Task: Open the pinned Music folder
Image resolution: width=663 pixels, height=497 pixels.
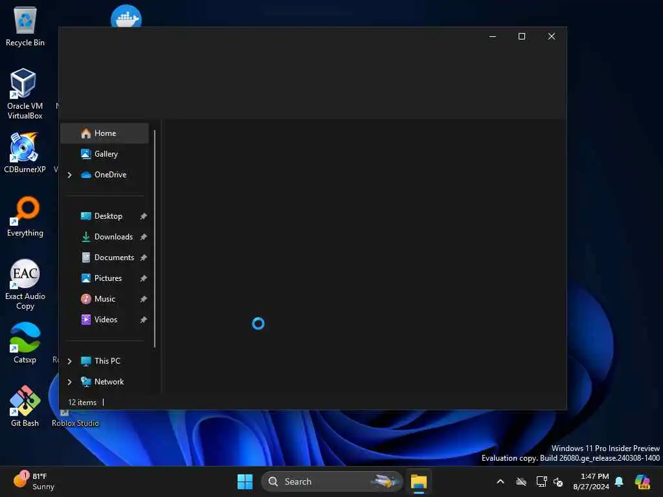Action: tap(104, 299)
